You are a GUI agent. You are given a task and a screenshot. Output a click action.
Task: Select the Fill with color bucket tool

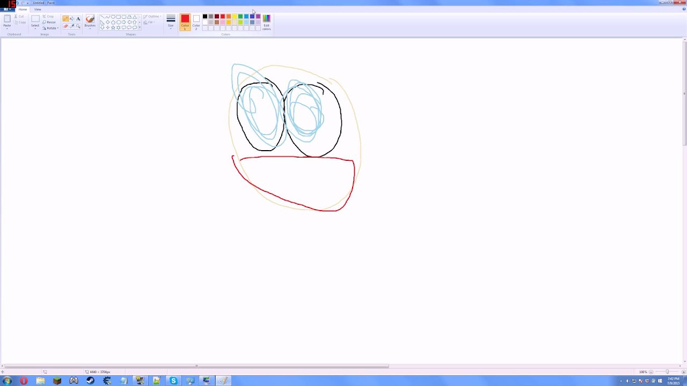coord(72,18)
